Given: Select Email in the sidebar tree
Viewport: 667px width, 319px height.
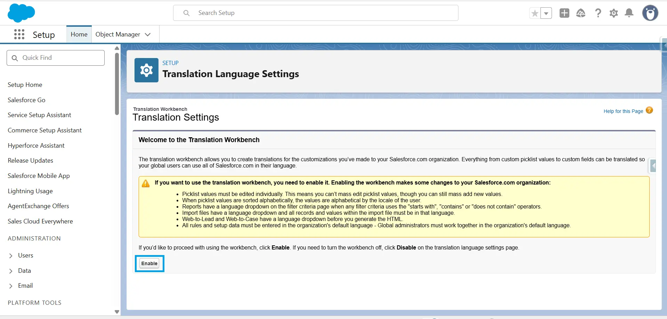Looking at the screenshot, I should (25, 286).
